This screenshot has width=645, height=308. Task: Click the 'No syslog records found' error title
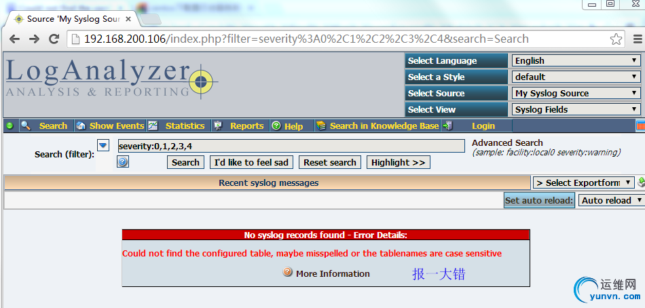(x=325, y=235)
